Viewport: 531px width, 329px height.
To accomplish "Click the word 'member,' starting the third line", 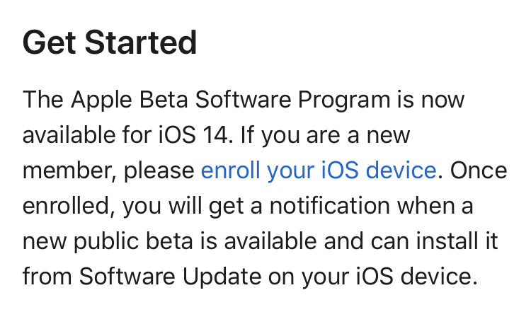I will point(69,171).
